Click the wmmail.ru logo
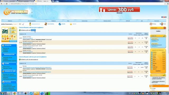This screenshot has height=95, width=169. point(16,11)
